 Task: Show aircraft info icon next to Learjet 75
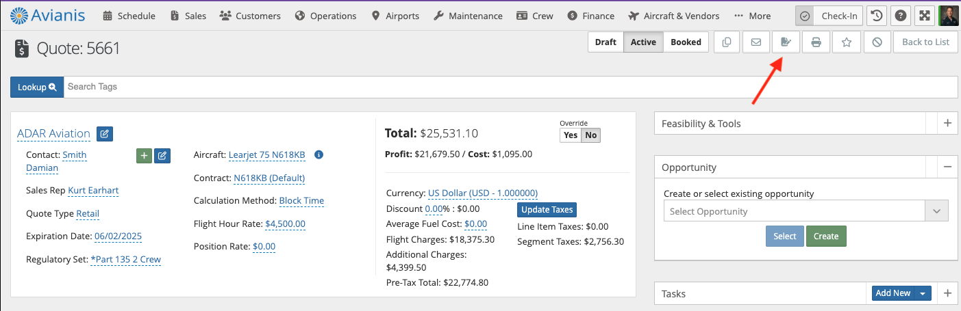[319, 155]
